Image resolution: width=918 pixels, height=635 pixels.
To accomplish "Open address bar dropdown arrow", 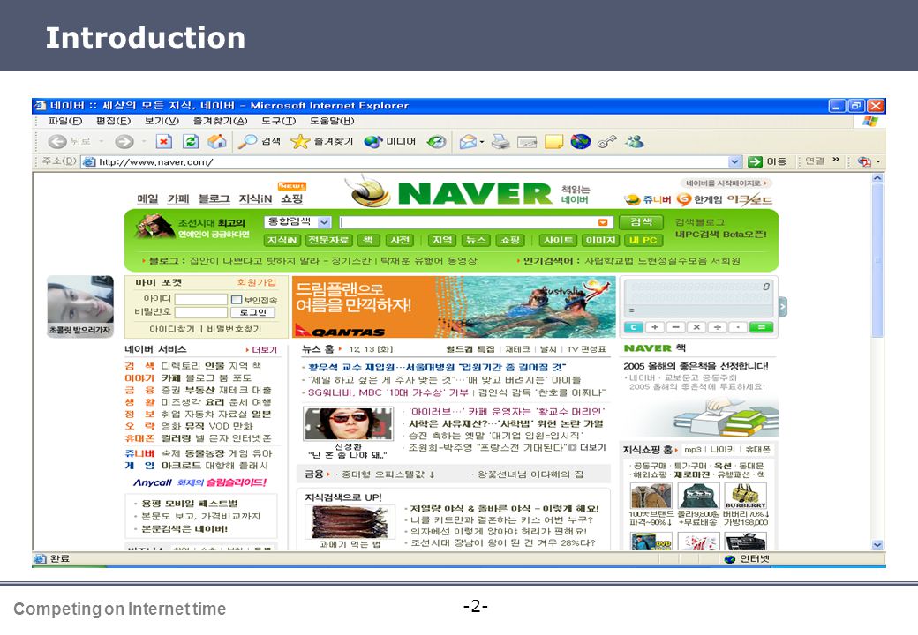I will 734,161.
